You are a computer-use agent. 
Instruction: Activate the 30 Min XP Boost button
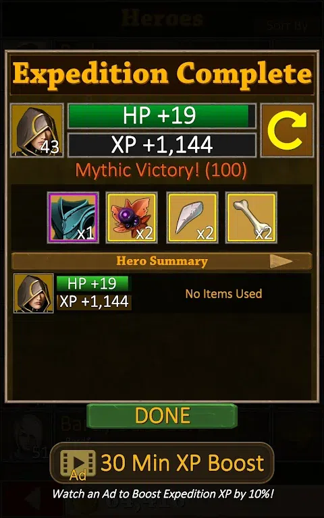click(162, 463)
